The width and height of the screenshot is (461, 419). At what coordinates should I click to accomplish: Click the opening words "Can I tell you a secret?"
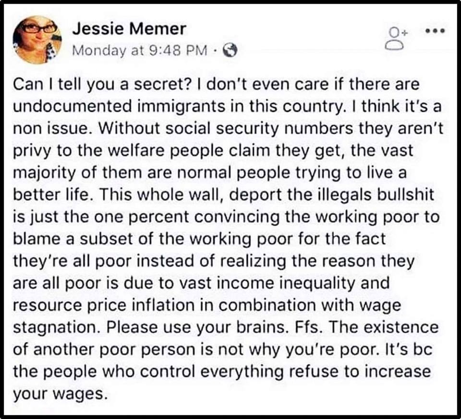click(103, 85)
